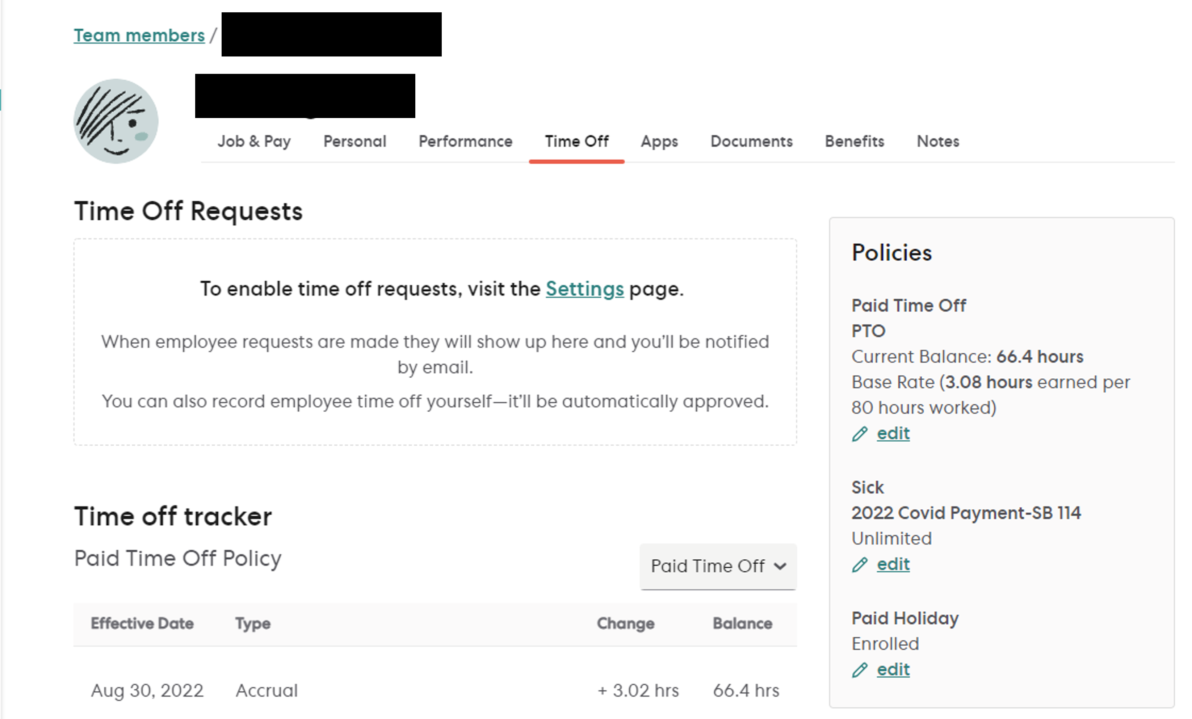Switch to the Job & Pay tab
1192x719 pixels.
coord(254,141)
